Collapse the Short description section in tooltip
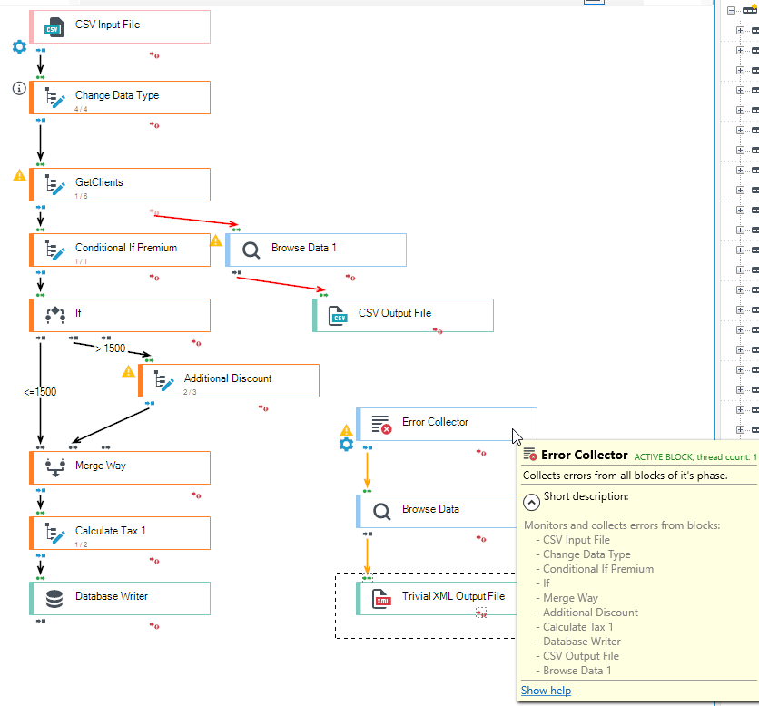The width and height of the screenshot is (759, 706). point(531,503)
